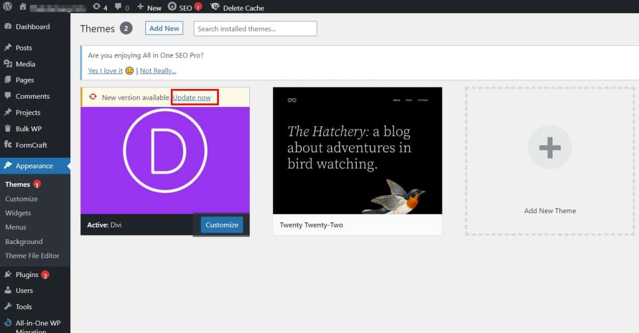Click the Appearance paintbrush icon
This screenshot has width=639, height=333.
pos(7,166)
